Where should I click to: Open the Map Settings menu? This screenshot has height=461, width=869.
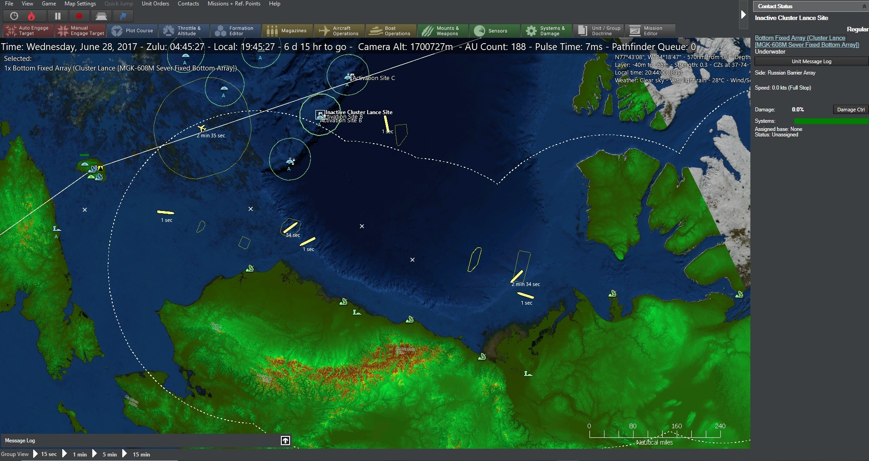tap(80, 4)
